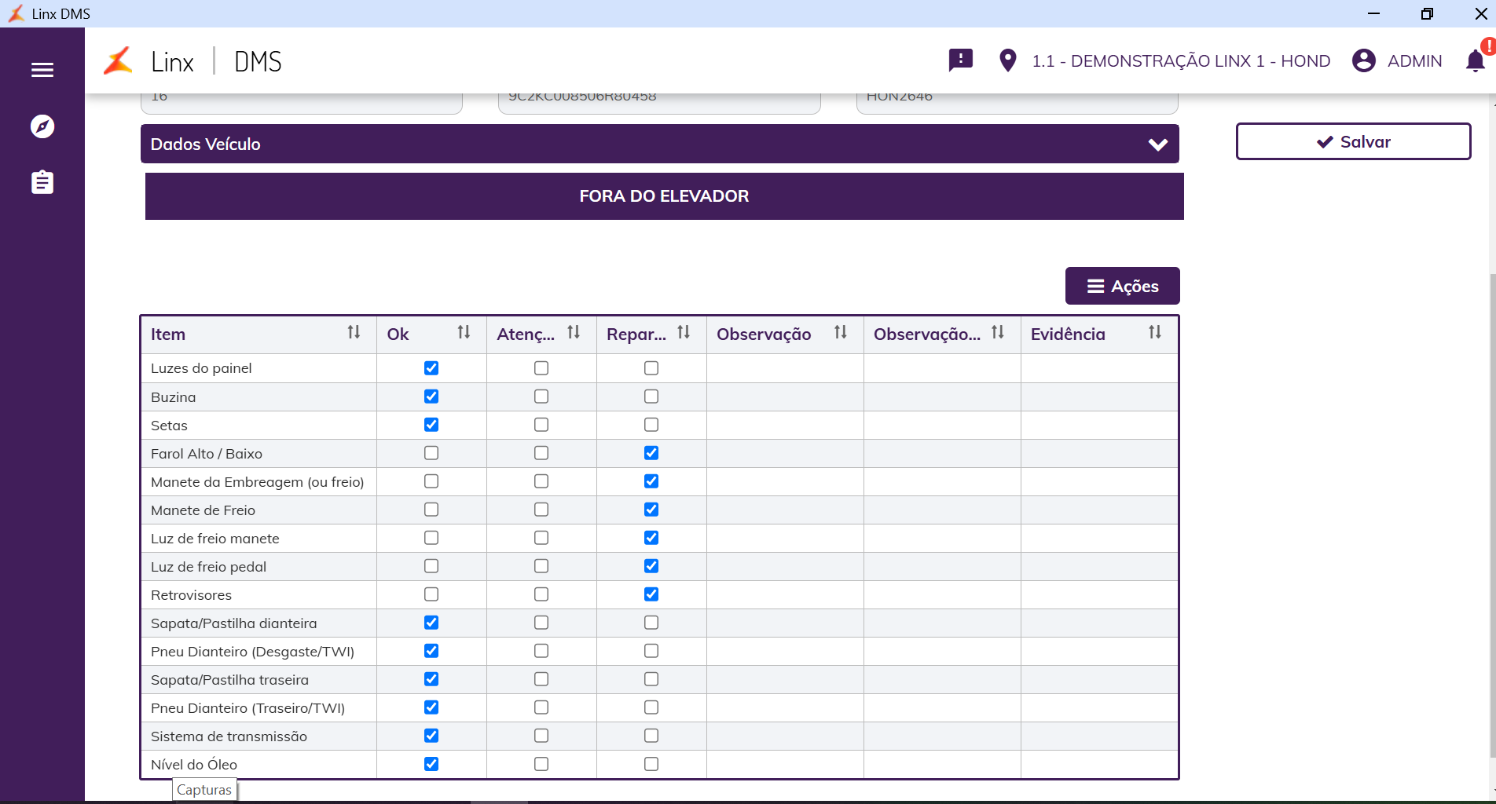Check Atenção for Sistema de transmissão

[x=541, y=736]
